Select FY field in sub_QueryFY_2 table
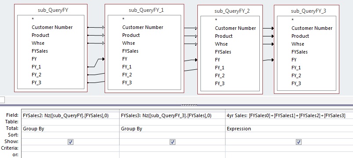 click(217, 60)
